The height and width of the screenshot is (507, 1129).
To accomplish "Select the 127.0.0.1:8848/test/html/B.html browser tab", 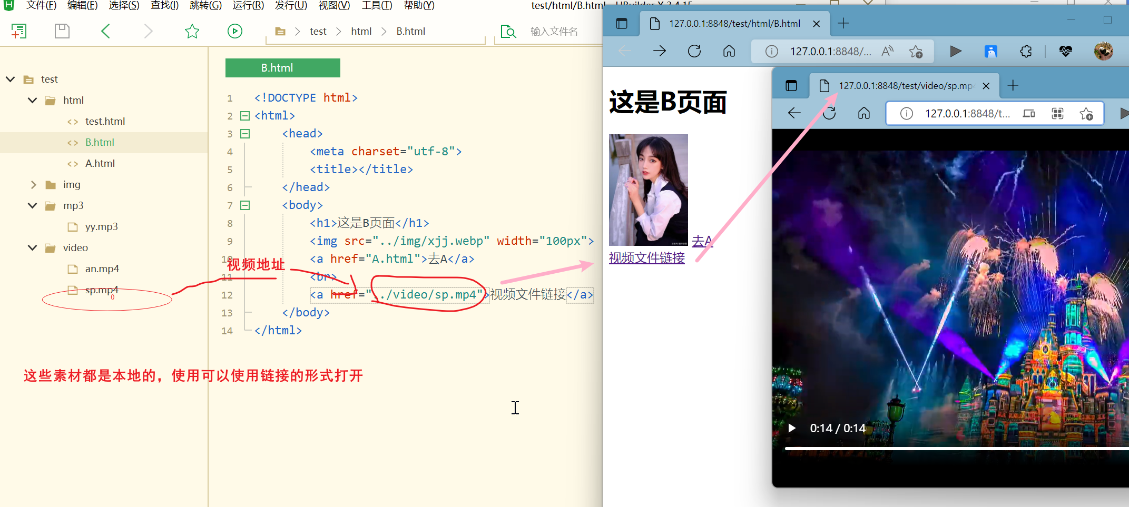I will pos(734,24).
